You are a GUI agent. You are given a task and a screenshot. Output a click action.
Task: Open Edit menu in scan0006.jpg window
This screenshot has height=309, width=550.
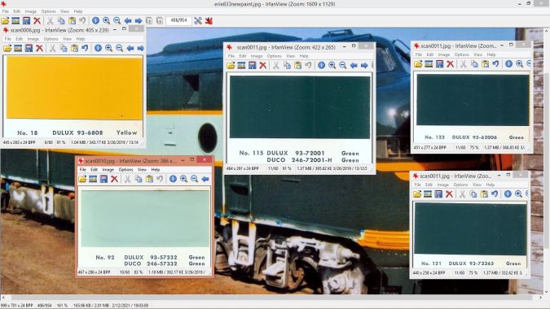click(20, 39)
